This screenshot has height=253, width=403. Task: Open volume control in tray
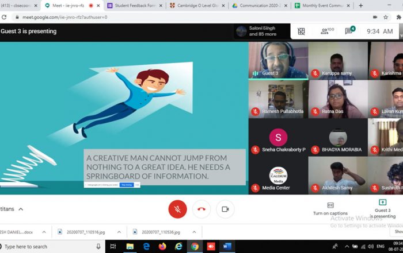(371, 247)
